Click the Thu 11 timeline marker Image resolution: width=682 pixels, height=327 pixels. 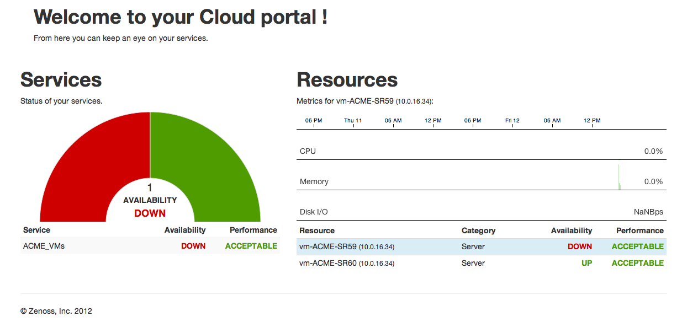tap(353, 121)
